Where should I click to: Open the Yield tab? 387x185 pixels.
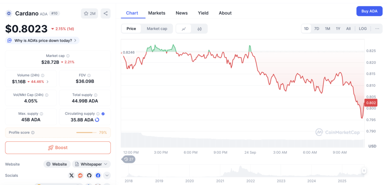click(203, 13)
